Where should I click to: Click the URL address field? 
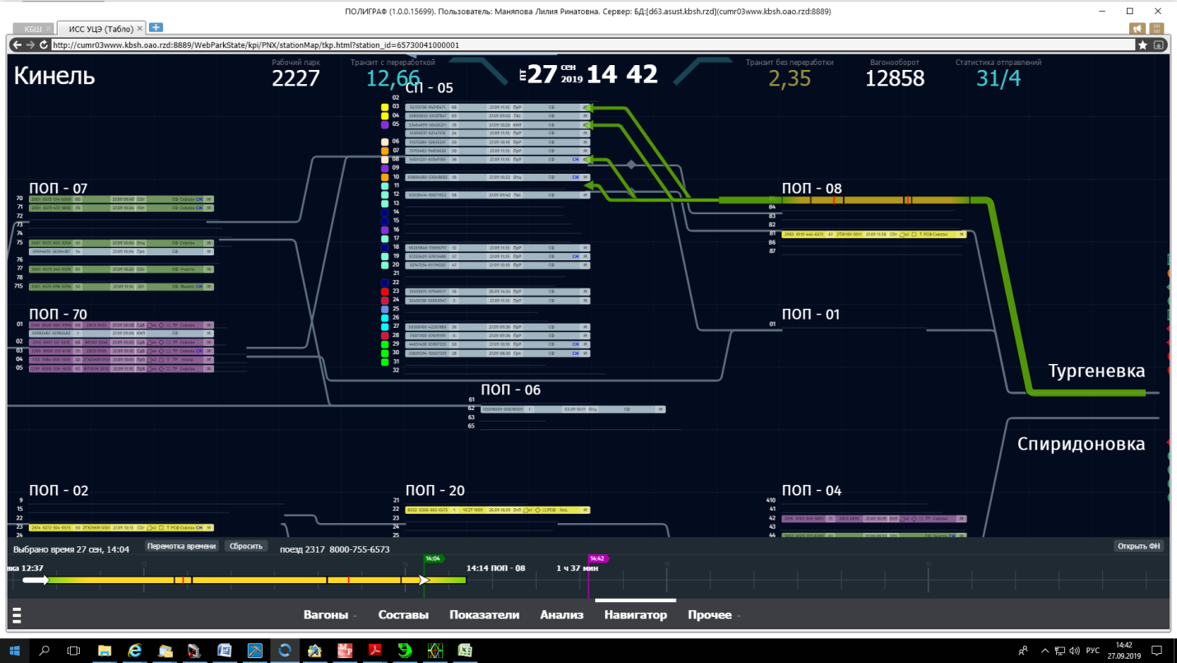tap(576, 45)
